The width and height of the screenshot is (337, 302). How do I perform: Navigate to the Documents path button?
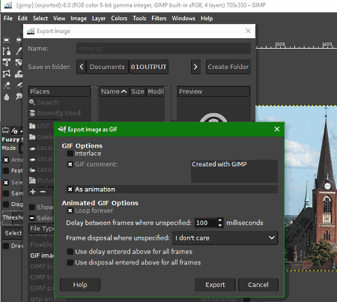(x=107, y=67)
